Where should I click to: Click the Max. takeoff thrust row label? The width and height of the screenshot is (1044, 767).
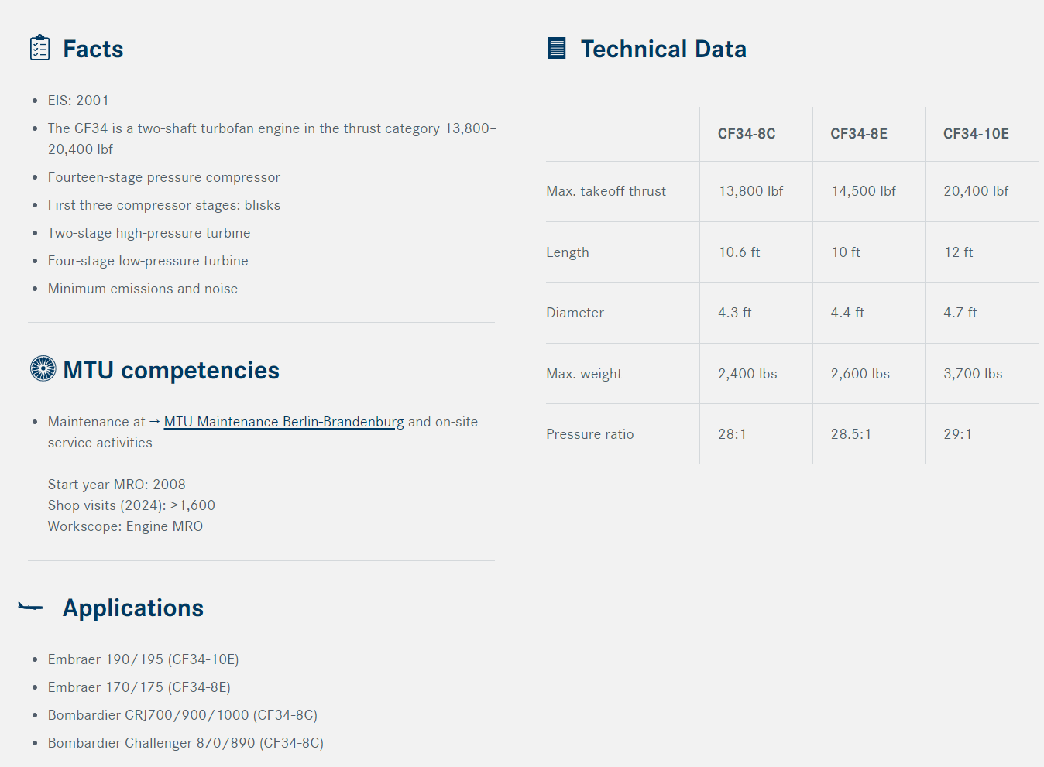pos(606,191)
